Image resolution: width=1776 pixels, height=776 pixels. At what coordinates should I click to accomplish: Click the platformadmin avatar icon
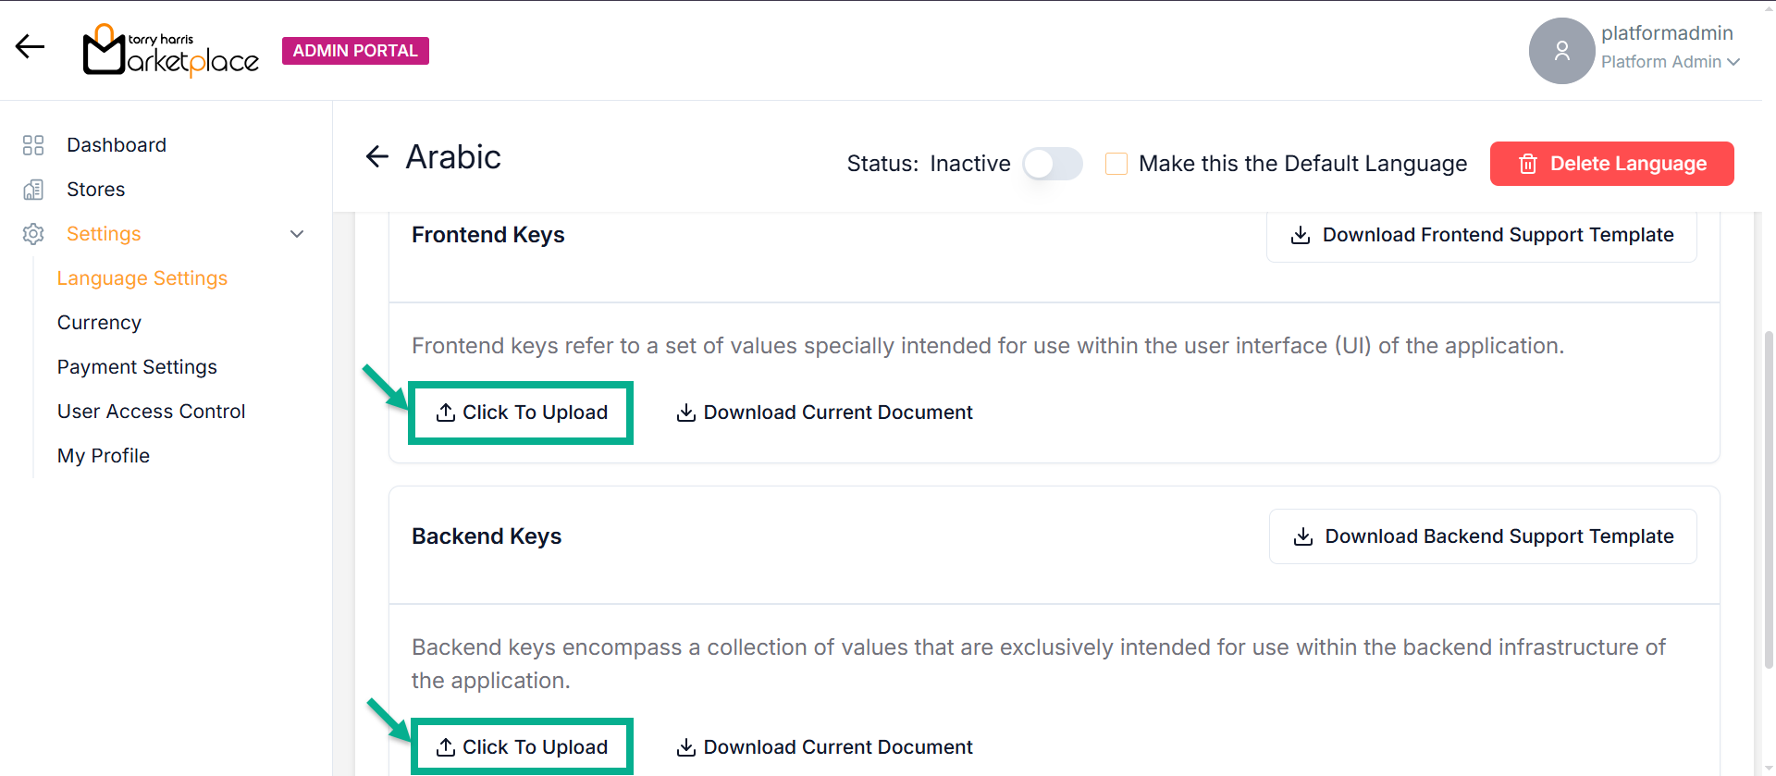pyautogui.click(x=1561, y=51)
